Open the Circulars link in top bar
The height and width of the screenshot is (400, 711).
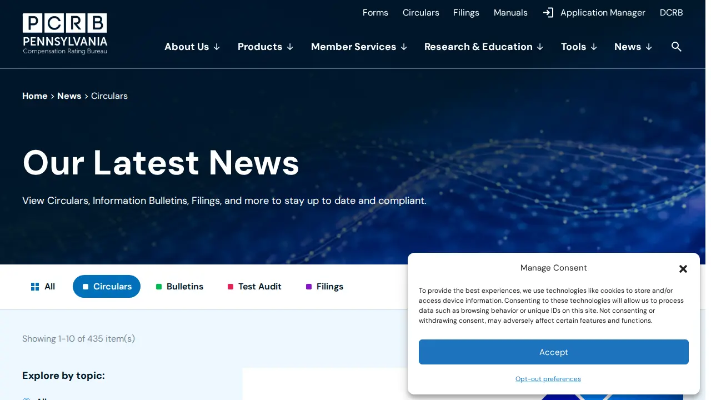pyautogui.click(x=421, y=13)
